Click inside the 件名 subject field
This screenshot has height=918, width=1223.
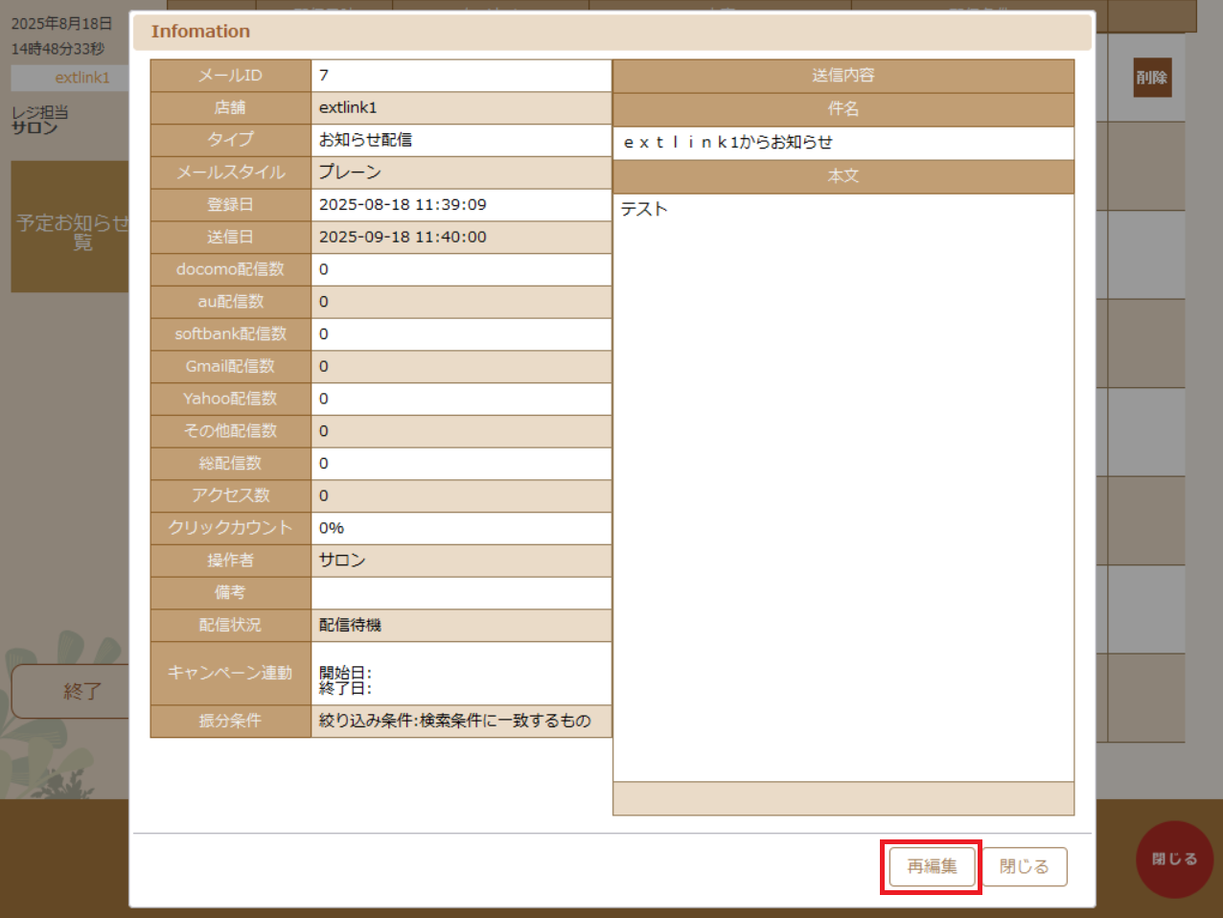click(x=843, y=145)
